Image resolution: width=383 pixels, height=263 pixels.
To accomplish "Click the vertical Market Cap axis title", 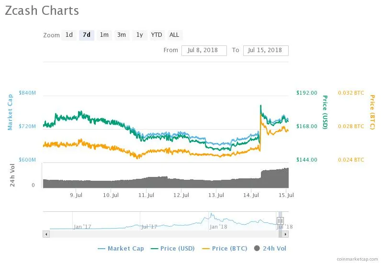I will tap(10, 112).
